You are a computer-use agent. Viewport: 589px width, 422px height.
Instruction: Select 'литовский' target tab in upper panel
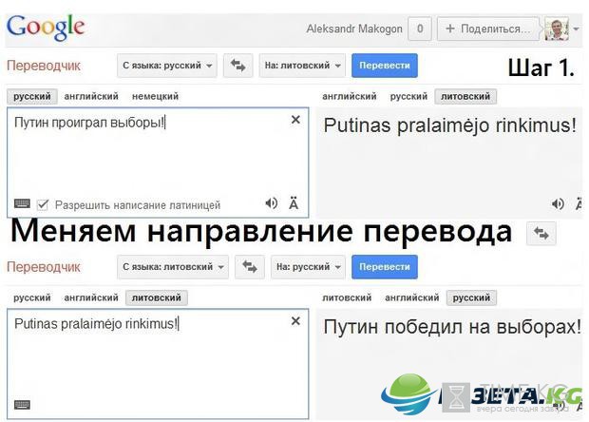coord(465,96)
